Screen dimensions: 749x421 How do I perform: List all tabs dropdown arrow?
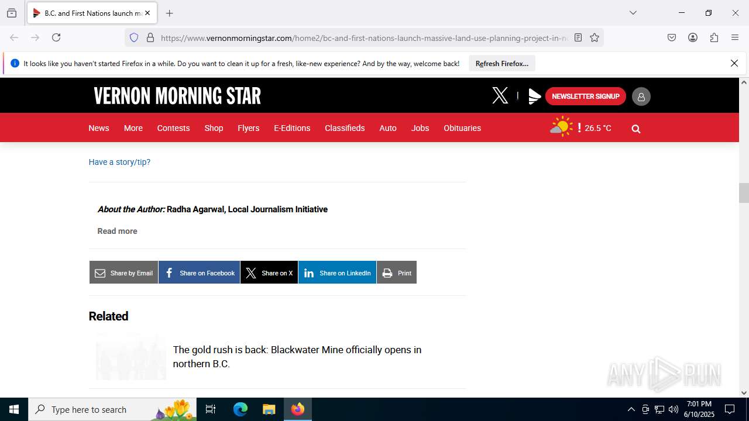[633, 13]
